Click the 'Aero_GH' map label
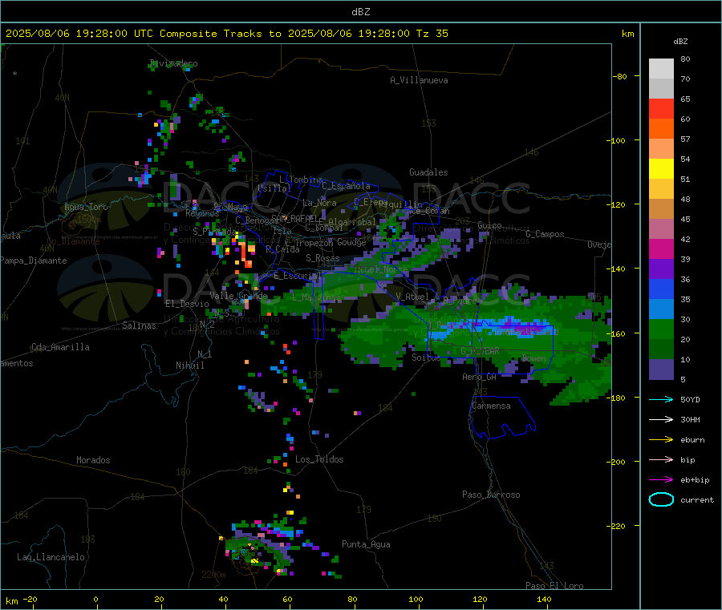The width and height of the screenshot is (722, 610). point(480,377)
